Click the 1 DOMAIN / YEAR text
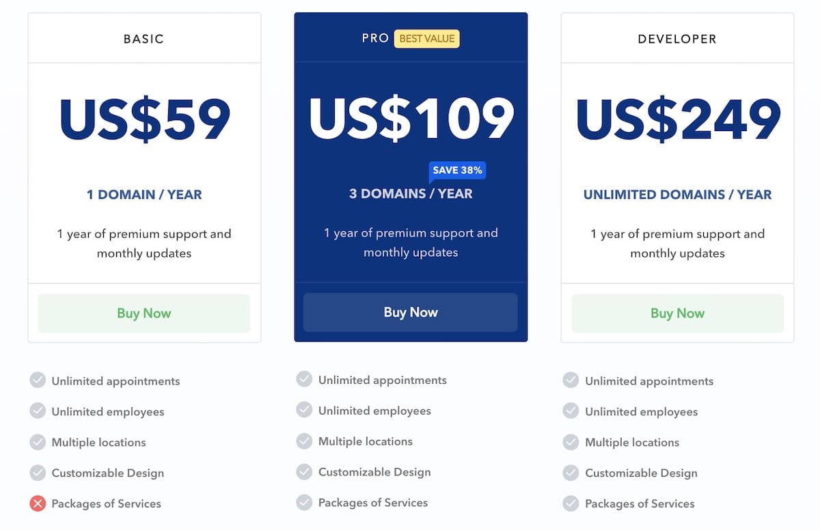The image size is (820, 530). pos(144,195)
